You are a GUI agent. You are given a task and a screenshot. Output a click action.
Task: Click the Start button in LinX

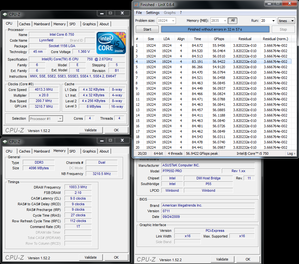click(147, 29)
